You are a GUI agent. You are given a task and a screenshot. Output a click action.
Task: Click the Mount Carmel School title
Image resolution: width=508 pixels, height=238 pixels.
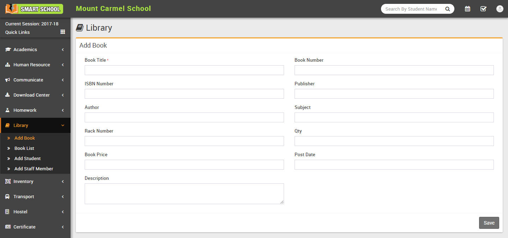(x=113, y=8)
